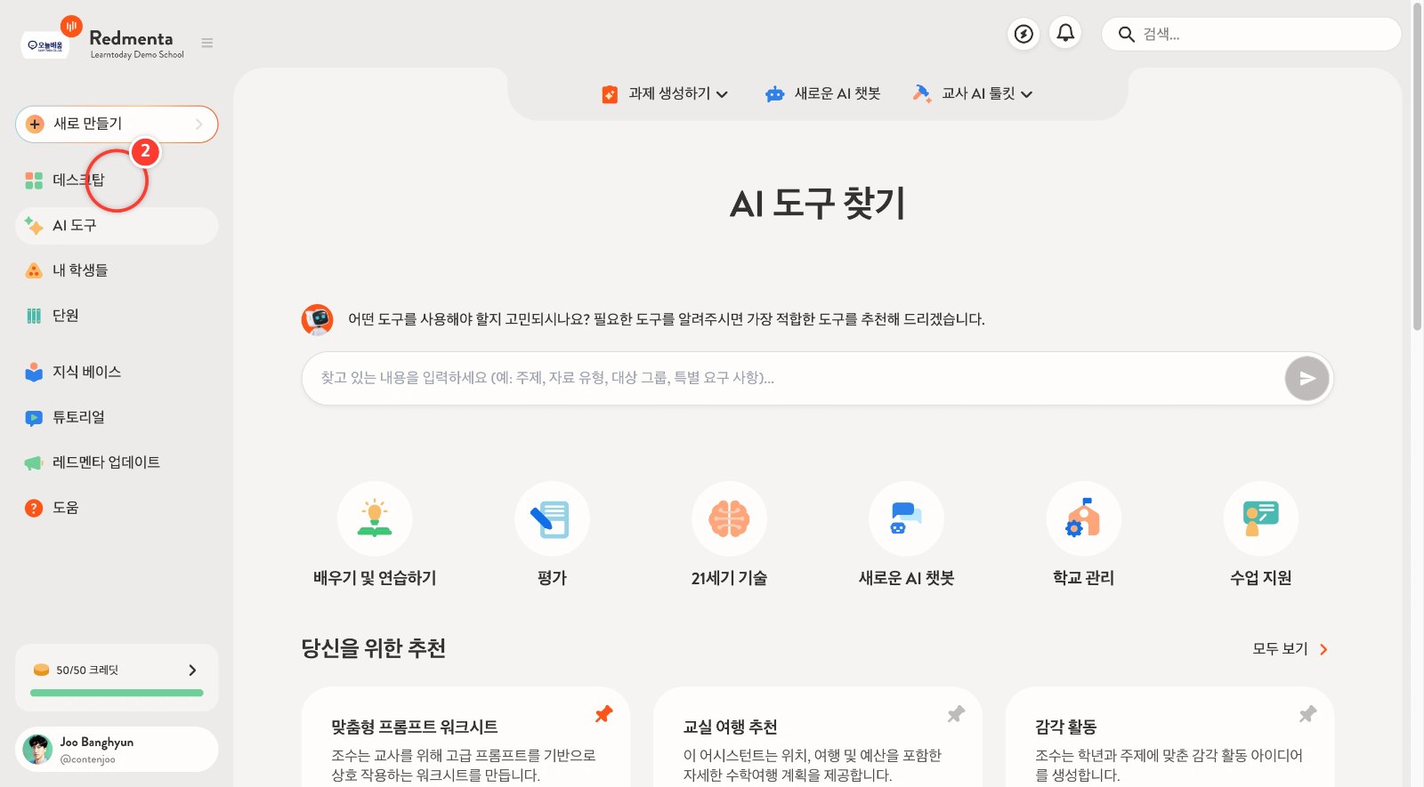Pin the 감각 활동 card
1424x787 pixels.
coord(1307,714)
